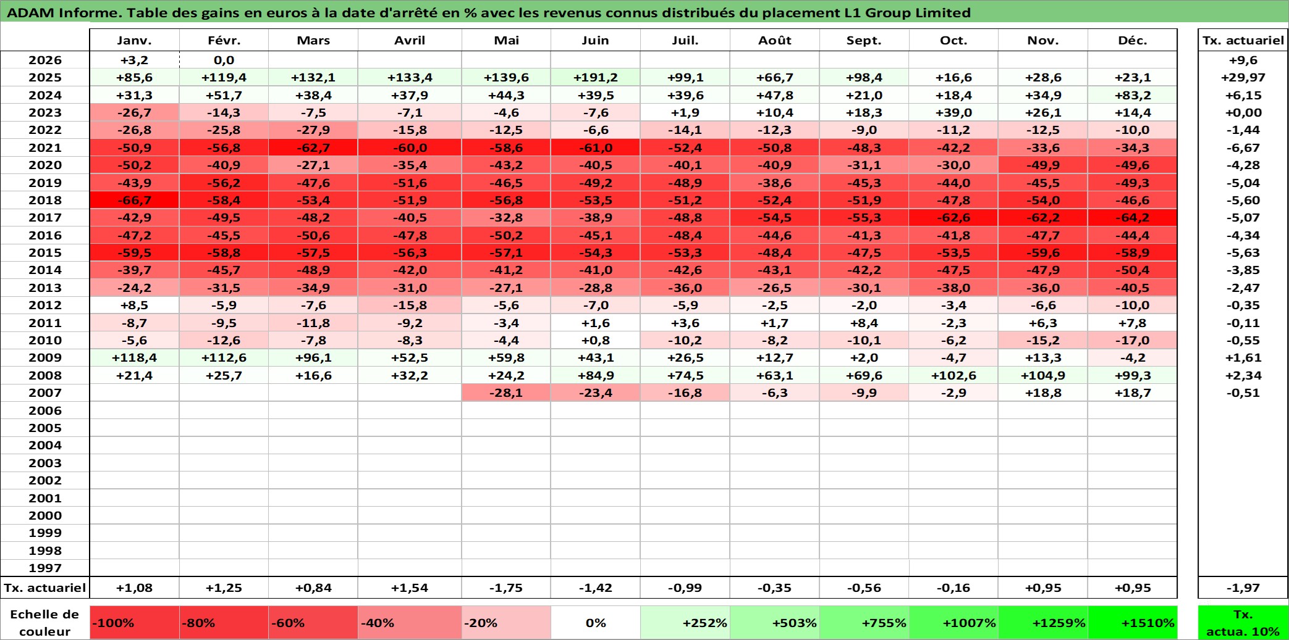Click the 'Tx. actuariel' right column header
The height and width of the screenshot is (640, 1289).
(x=1243, y=40)
